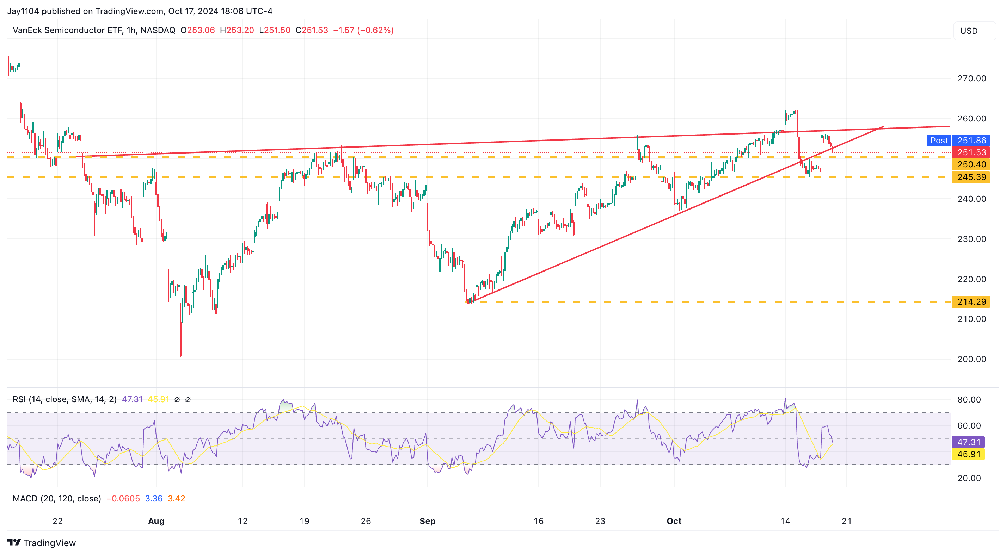Click the 240.00 price axis label
The image size is (1006, 555).
tap(972, 199)
